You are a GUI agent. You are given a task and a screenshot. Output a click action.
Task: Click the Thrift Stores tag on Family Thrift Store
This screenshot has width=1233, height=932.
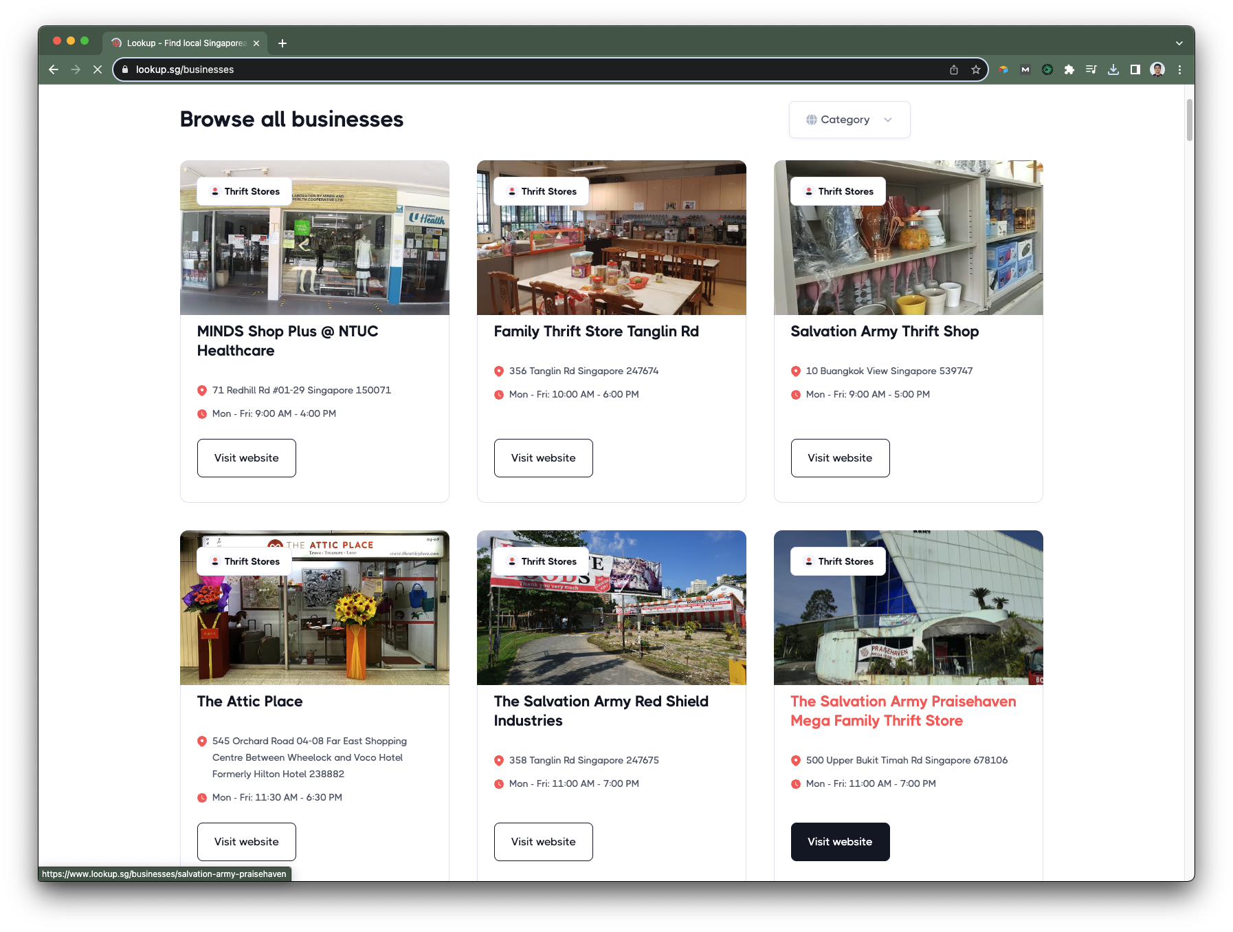541,191
